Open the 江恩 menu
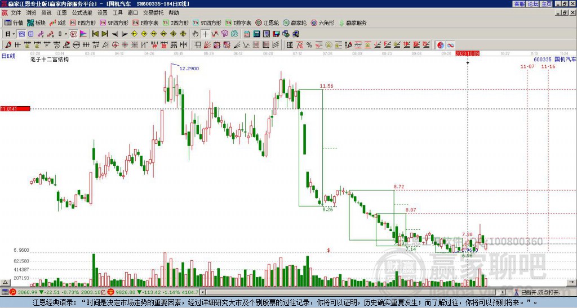577x308 pixels. pos(61,13)
